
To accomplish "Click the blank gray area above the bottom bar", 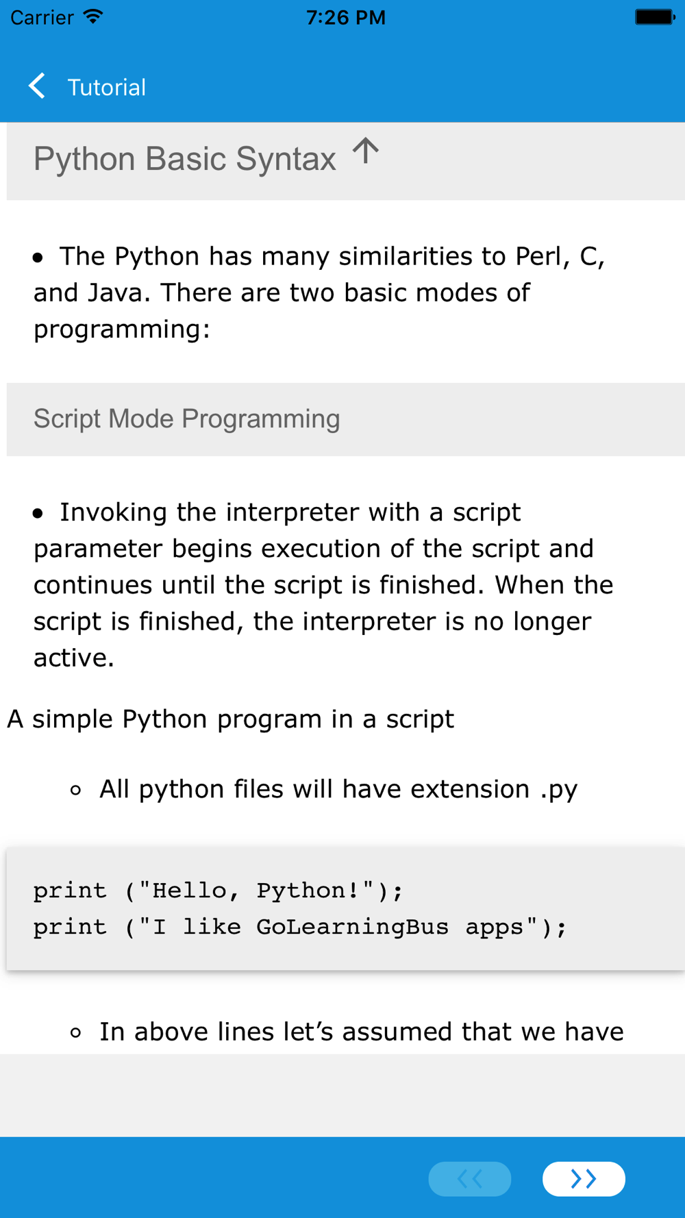I will pyautogui.click(x=342, y=1095).
